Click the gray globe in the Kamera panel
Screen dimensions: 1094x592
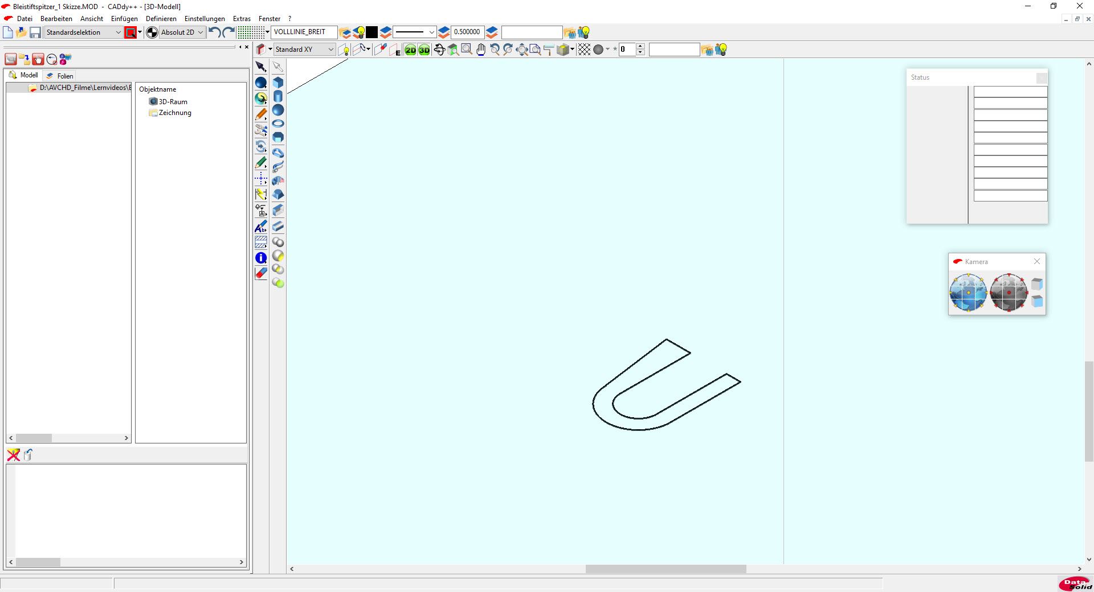point(1009,293)
